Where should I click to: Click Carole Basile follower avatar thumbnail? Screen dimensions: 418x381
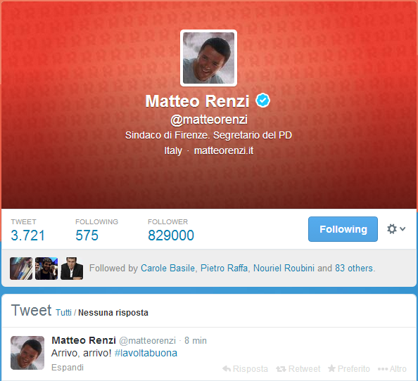pos(21,269)
